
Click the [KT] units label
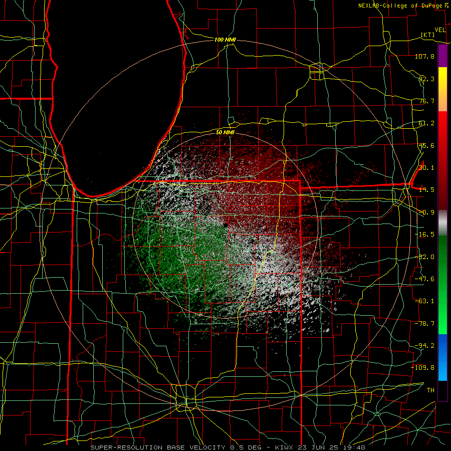click(428, 35)
